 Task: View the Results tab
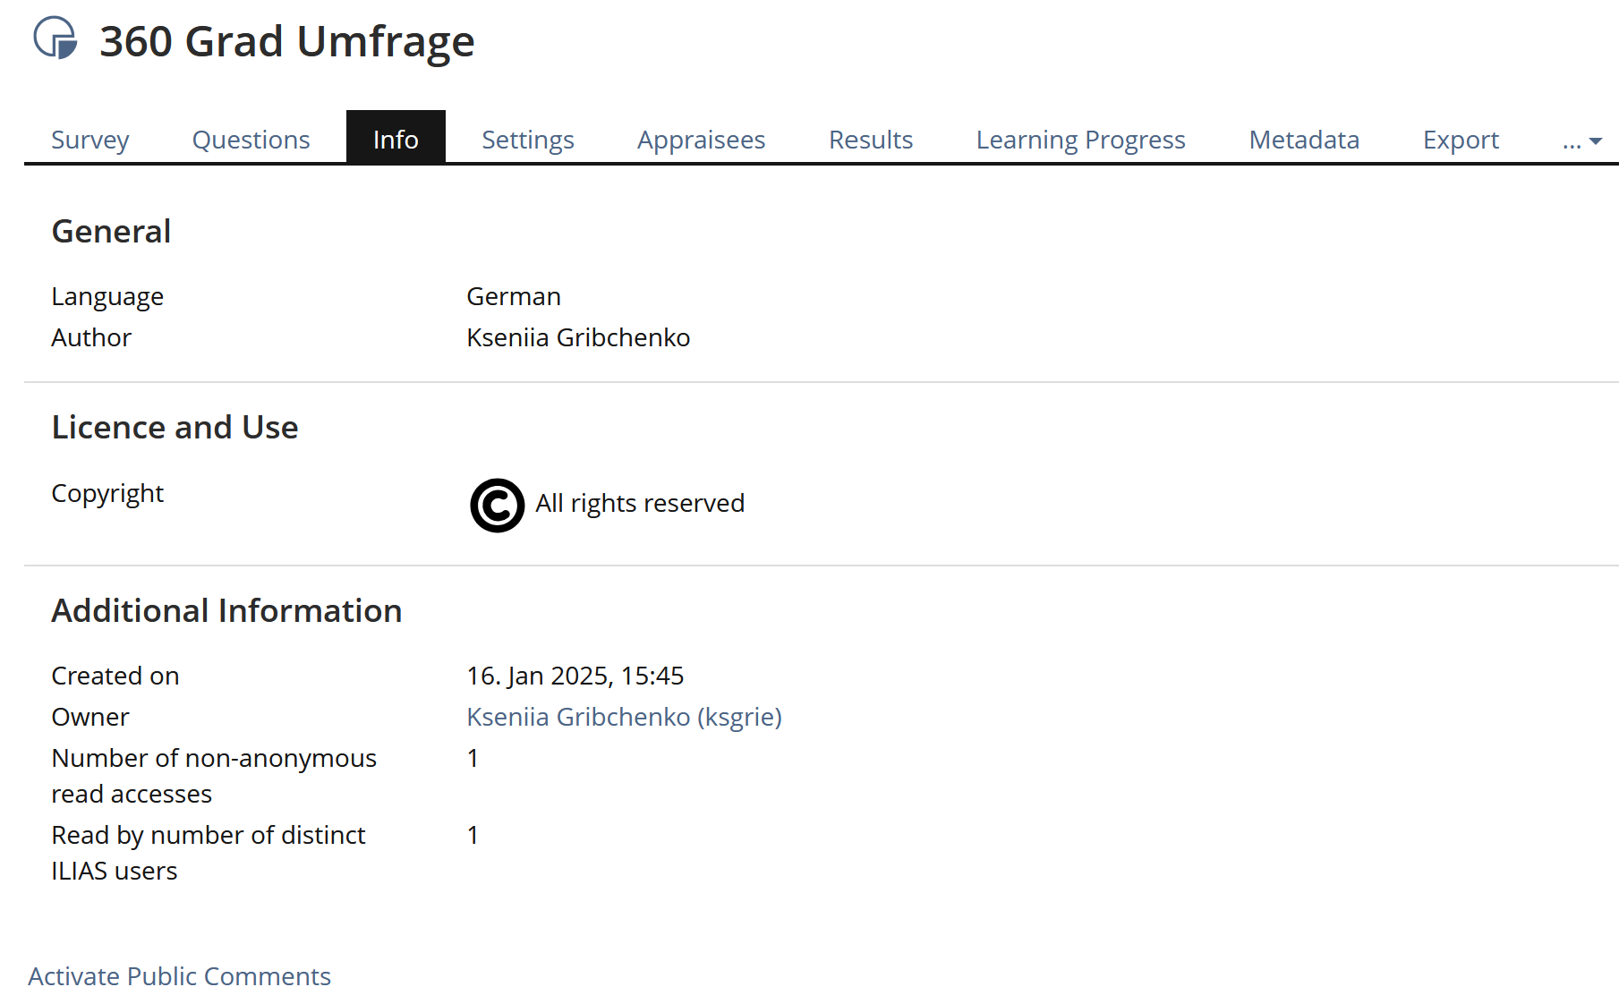coord(870,140)
